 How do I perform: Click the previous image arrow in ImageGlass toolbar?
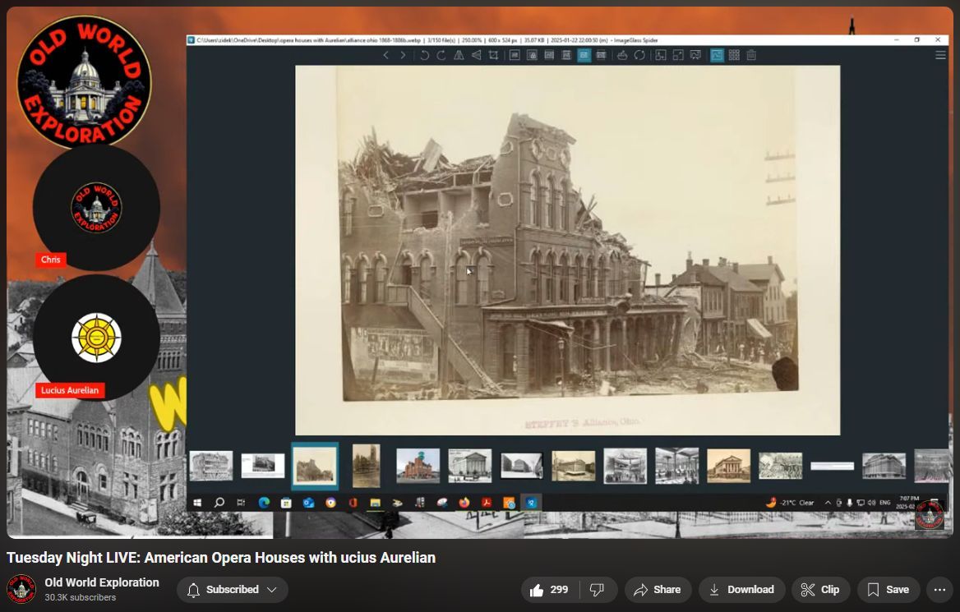pyautogui.click(x=385, y=55)
